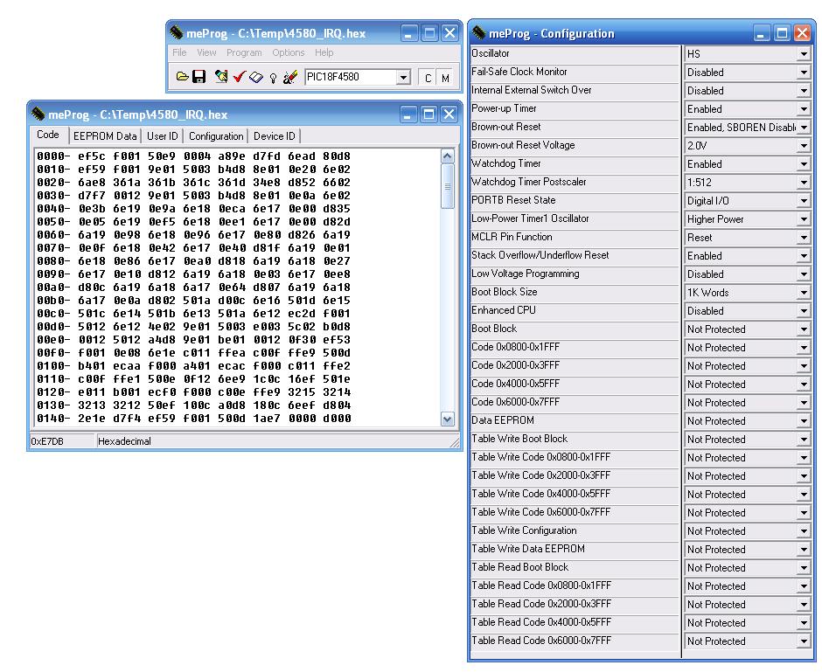Viewport: 822px width, 672px height.
Task: Open the File menu
Action: (x=179, y=52)
